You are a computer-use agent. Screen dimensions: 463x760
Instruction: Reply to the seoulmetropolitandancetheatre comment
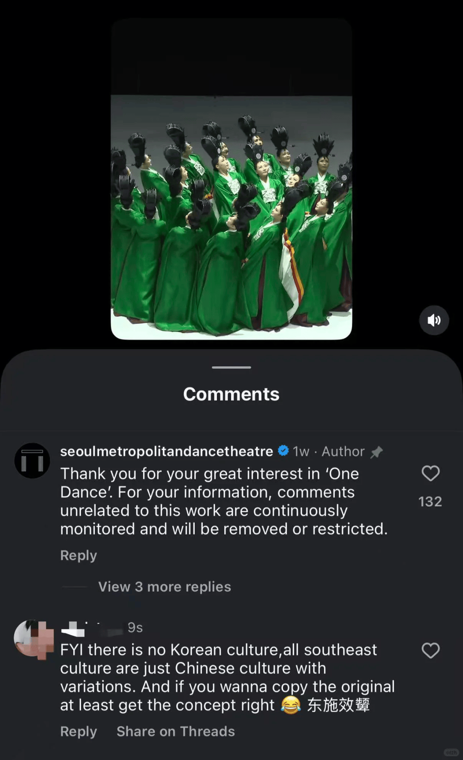(78, 555)
